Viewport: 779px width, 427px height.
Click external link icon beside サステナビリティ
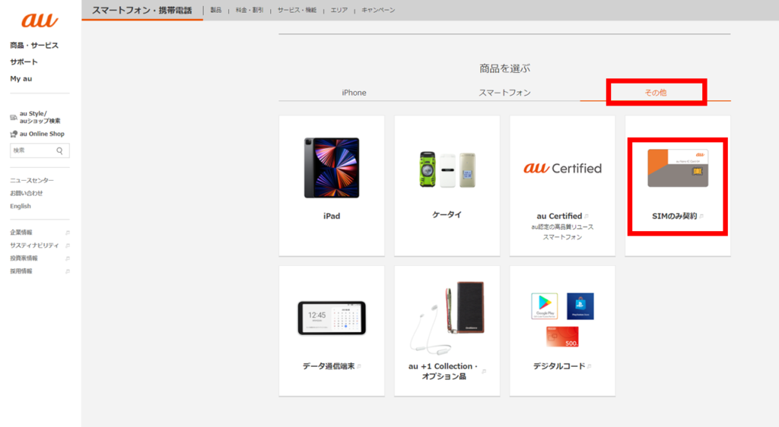(68, 245)
